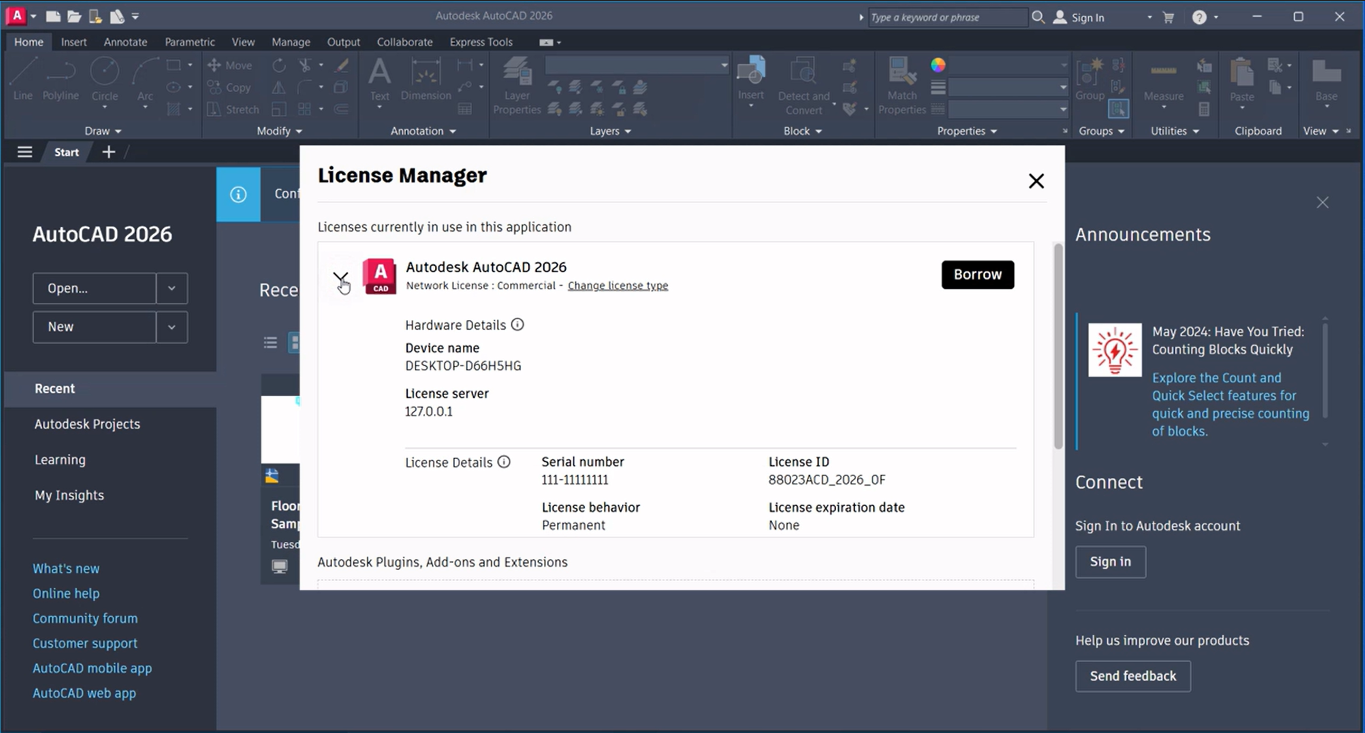Click the License Details info icon
Screen dimensions: 1365x733
click(504, 462)
